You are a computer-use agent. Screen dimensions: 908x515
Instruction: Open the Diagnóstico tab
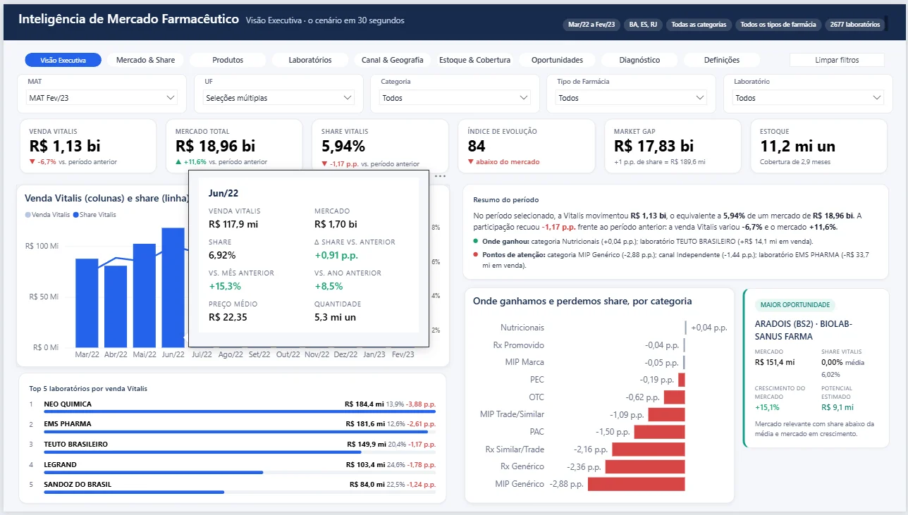coord(639,60)
